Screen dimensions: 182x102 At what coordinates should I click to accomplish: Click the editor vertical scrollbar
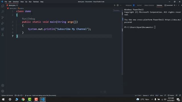(122, 42)
